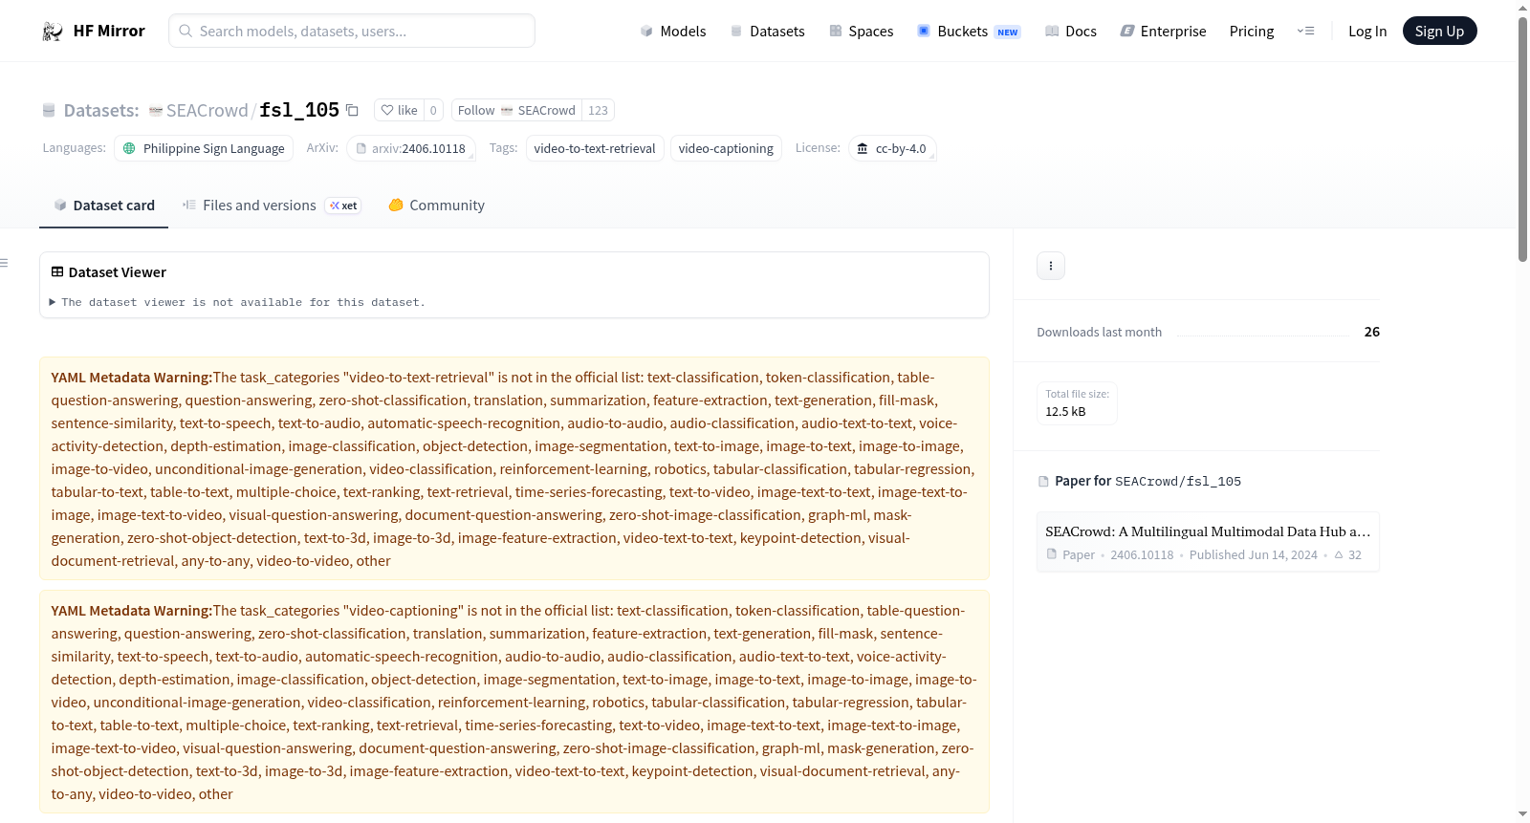The image size is (1530, 823).
Task: Open Spaces from the navbar
Action: click(862, 31)
